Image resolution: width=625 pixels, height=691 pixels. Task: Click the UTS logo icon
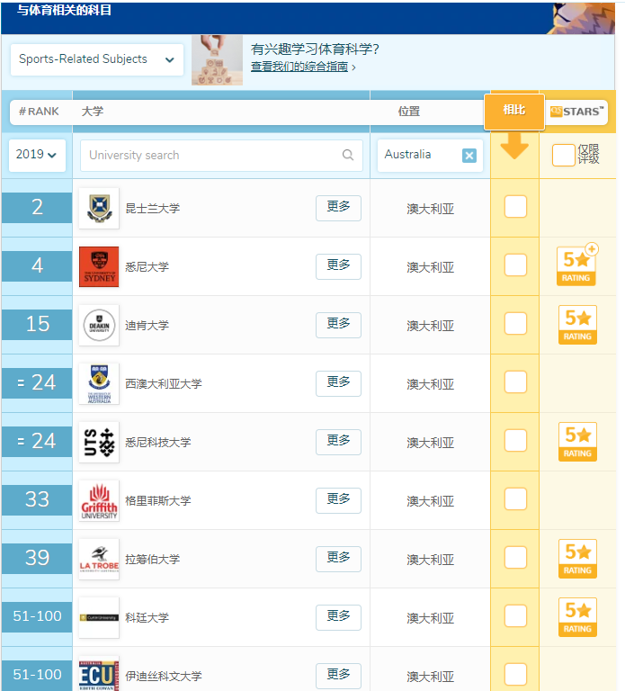point(98,442)
